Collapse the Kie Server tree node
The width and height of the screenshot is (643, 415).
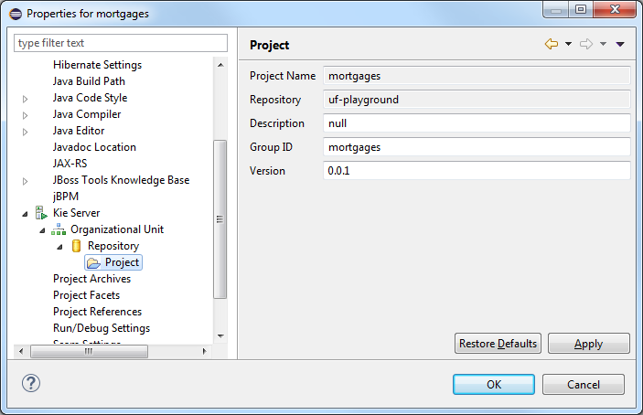(x=26, y=213)
